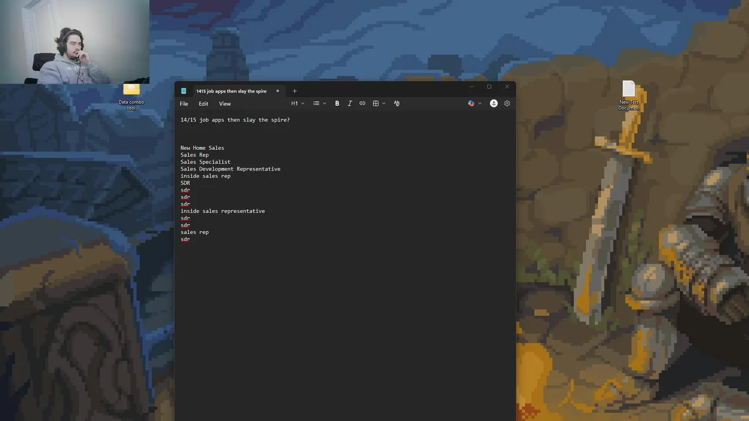
Task: Open the View menu in Notepad
Action: tap(225, 103)
